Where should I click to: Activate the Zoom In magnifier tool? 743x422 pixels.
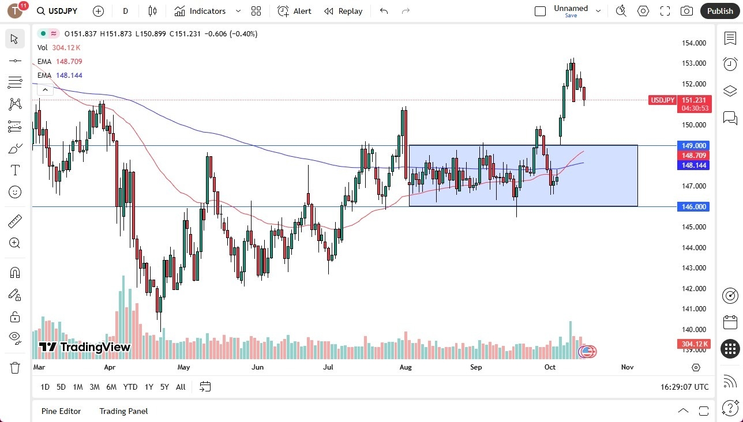pos(15,243)
